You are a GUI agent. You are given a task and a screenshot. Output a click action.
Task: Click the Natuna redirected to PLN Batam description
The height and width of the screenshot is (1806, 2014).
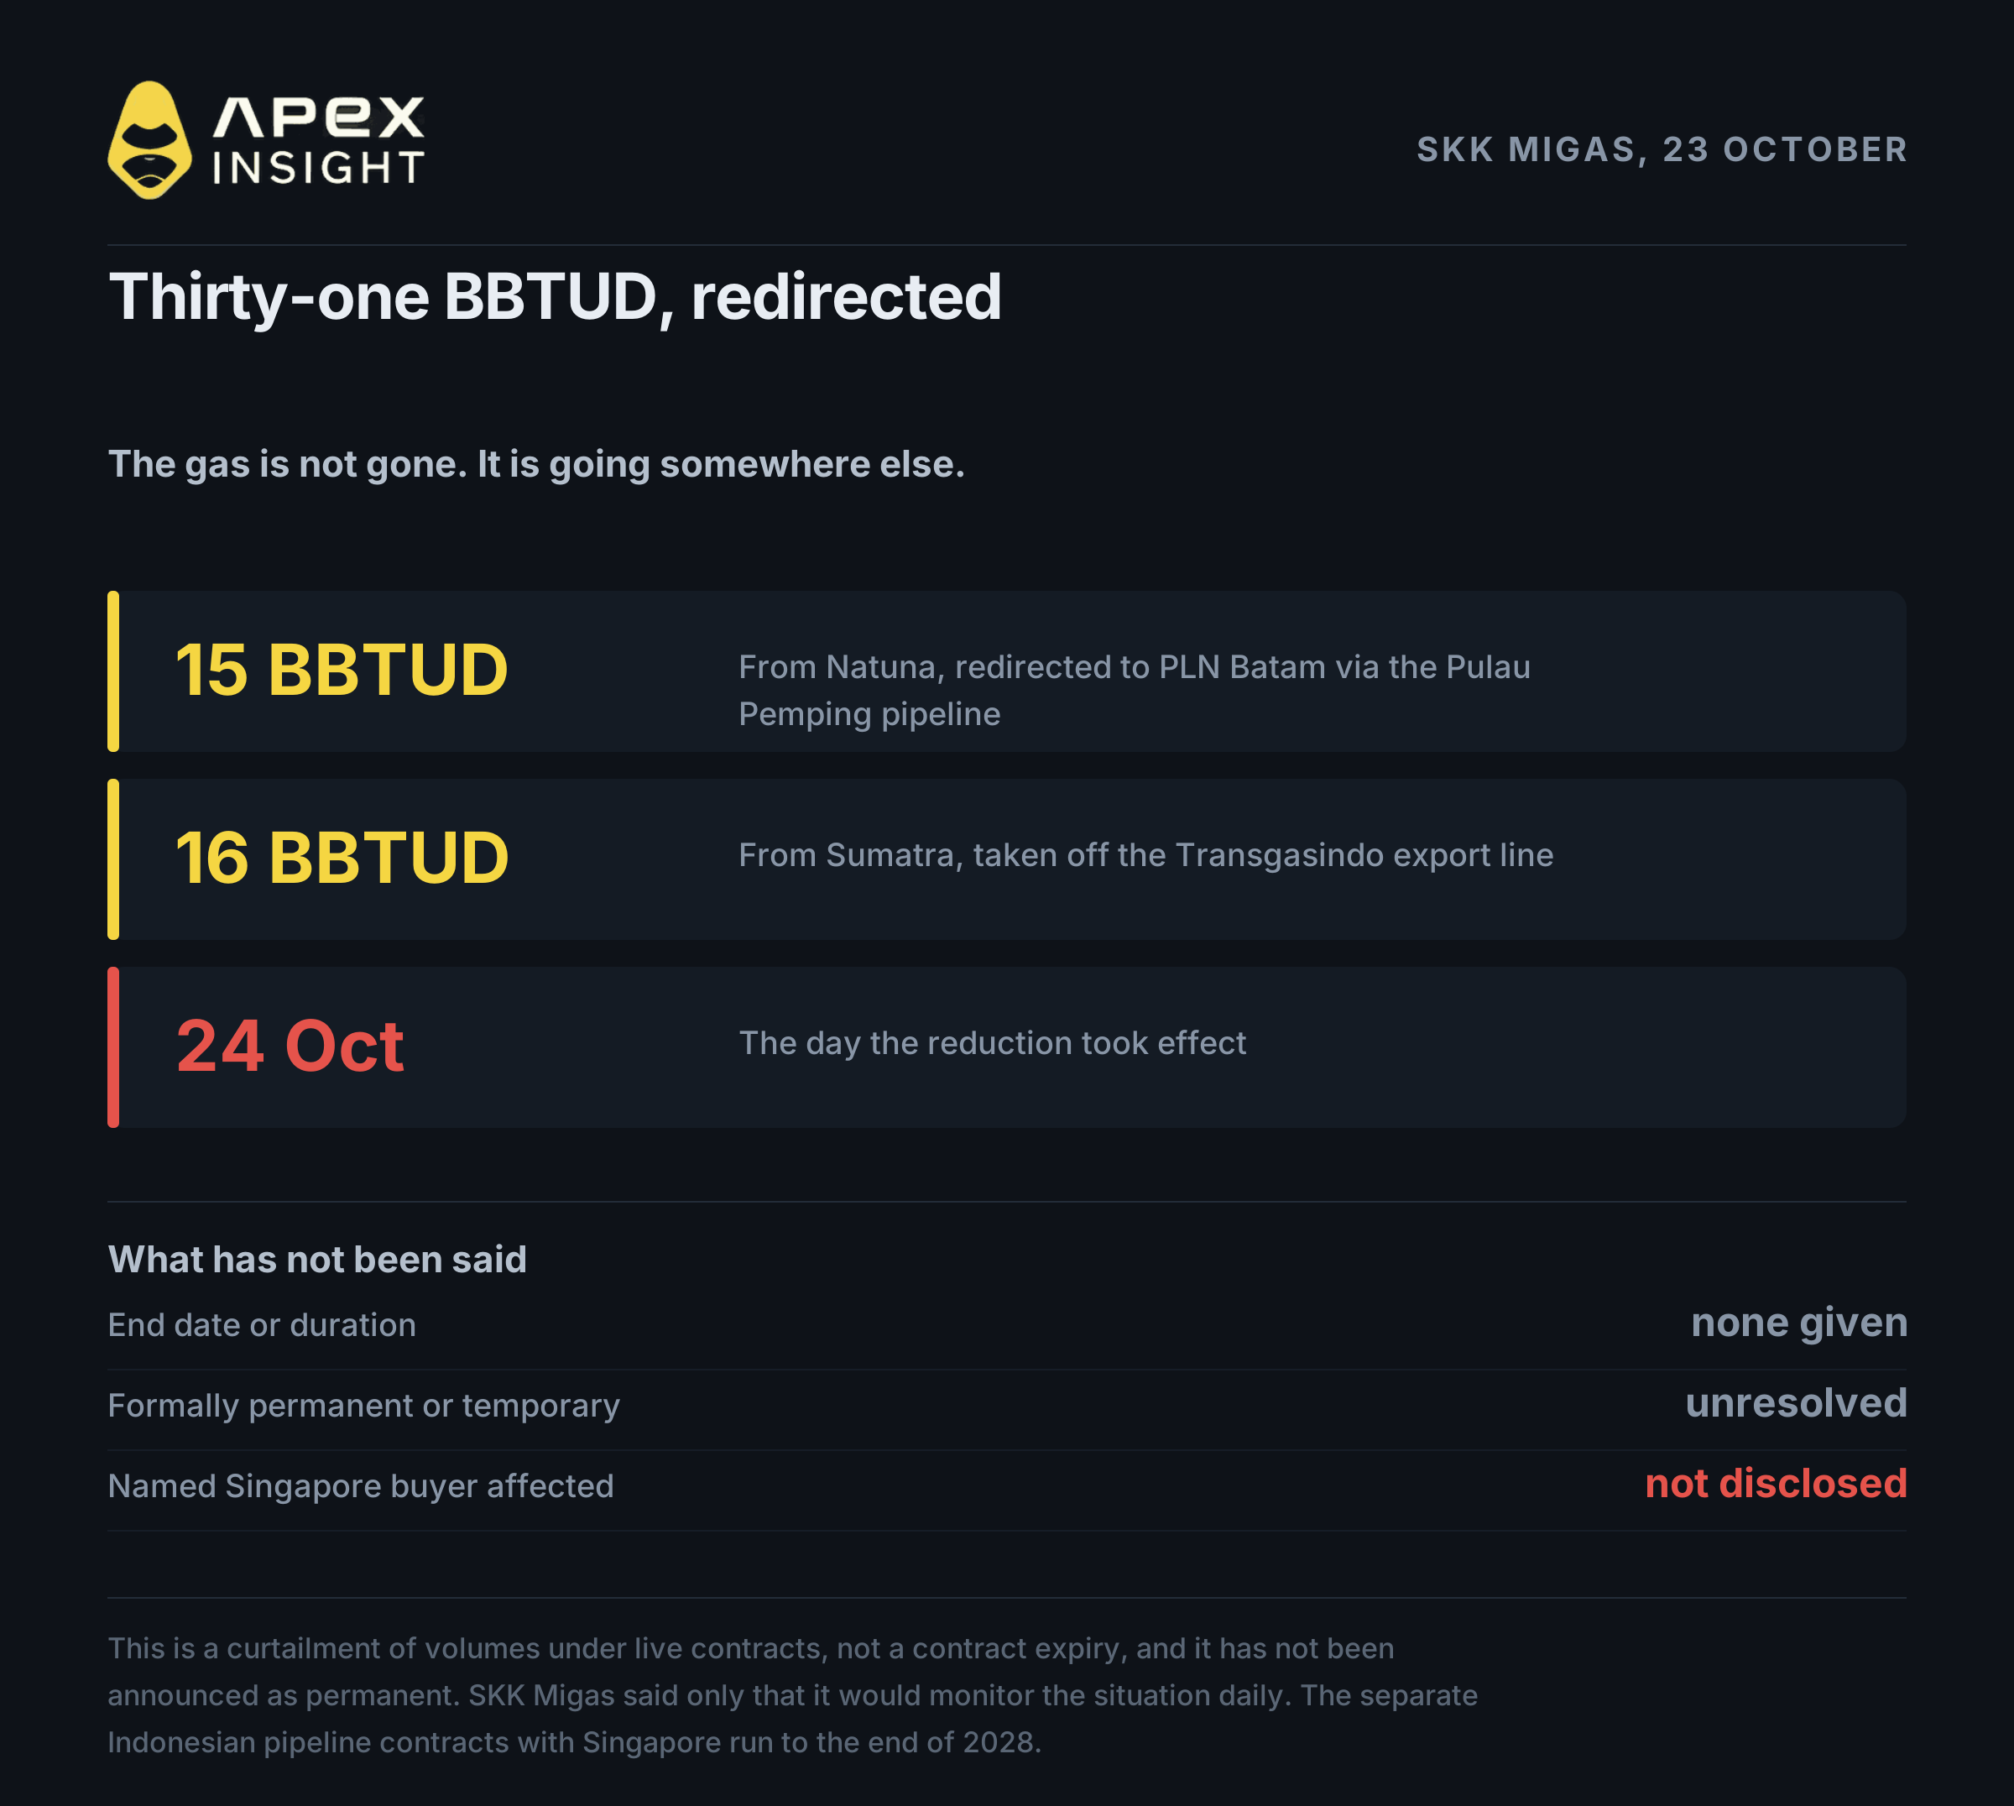pos(1134,691)
